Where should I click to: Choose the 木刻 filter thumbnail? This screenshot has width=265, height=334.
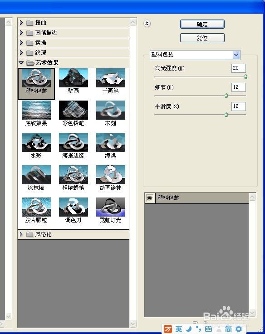(111, 110)
